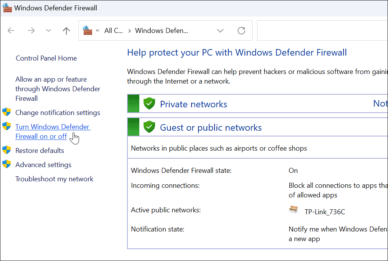Expand the address bar history dropdown
Viewport: 388px width, 261px height.
pyautogui.click(x=220, y=31)
